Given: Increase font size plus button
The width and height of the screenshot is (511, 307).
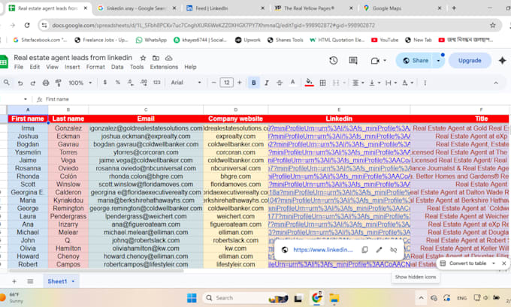Looking at the screenshot, I should tap(240, 83).
